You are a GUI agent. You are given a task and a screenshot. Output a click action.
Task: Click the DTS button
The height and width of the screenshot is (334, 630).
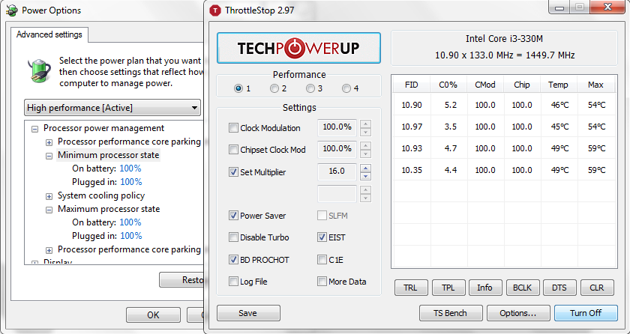click(559, 288)
